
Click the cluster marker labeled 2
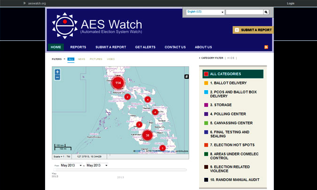127,97
